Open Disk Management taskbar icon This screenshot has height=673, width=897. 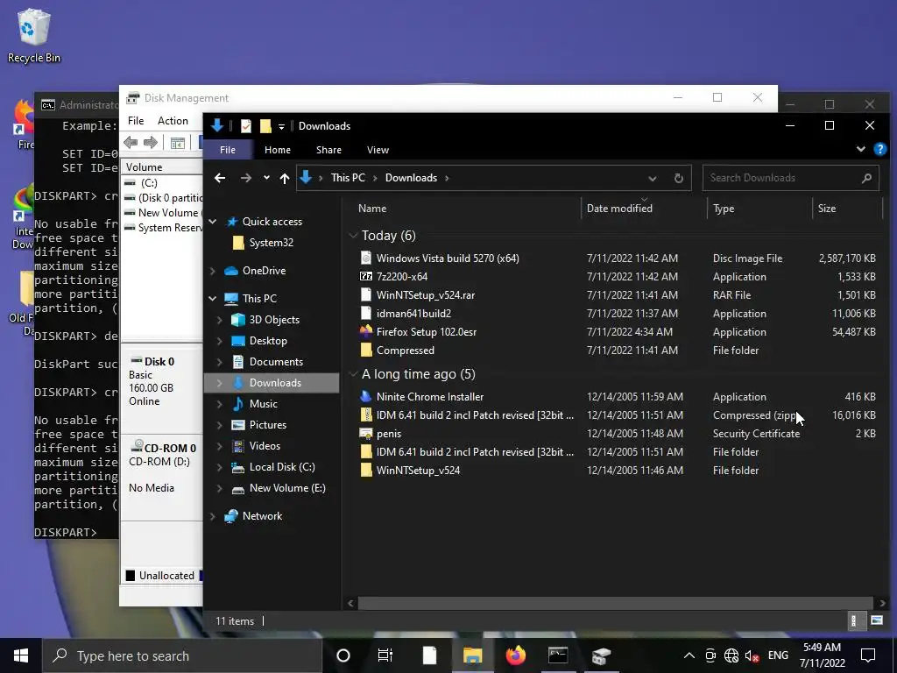click(601, 655)
